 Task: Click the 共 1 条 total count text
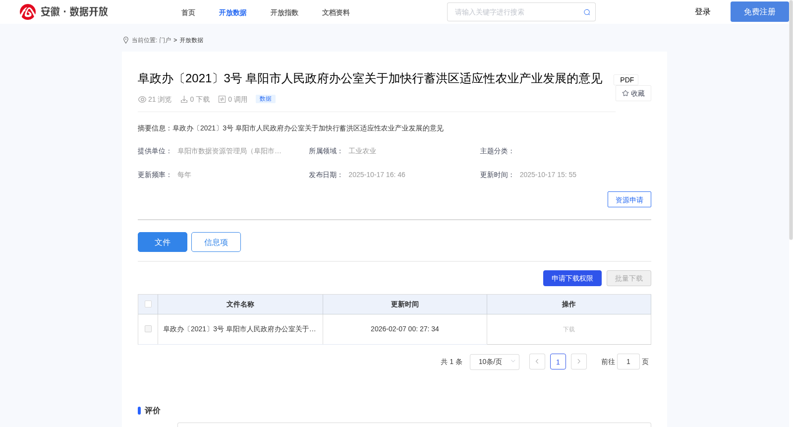(452, 362)
